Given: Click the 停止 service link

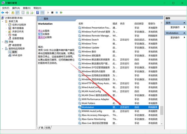Looking at the screenshot, I should click(x=40, y=31).
